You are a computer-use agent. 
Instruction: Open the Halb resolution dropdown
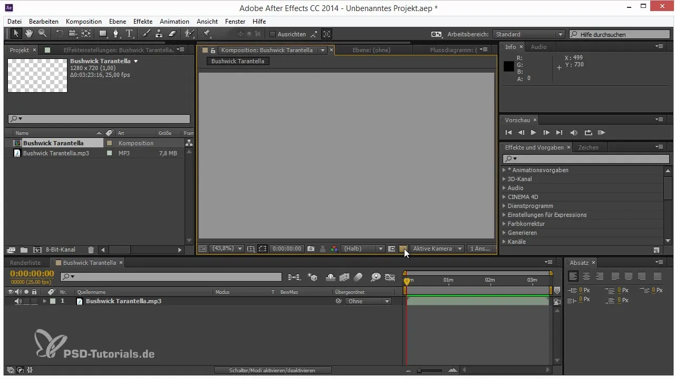[x=363, y=248]
